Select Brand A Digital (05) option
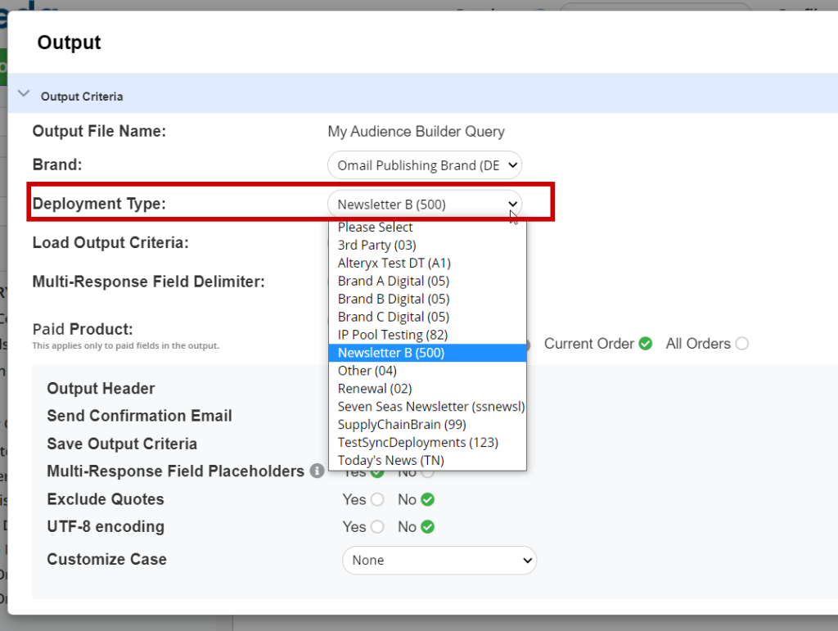The width and height of the screenshot is (838, 631). pos(393,282)
